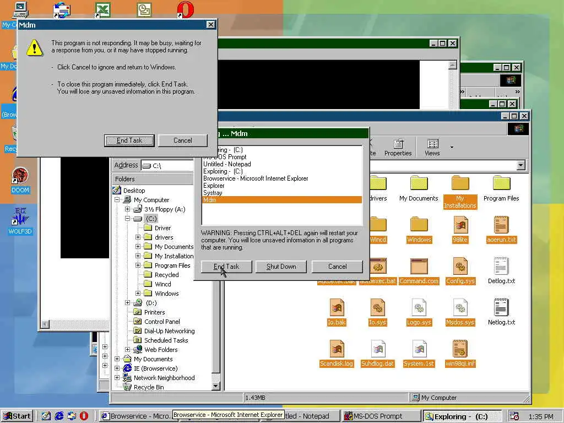Expand the Windows folder tree node
Image resolution: width=564 pixels, height=423 pixels.
138,293
